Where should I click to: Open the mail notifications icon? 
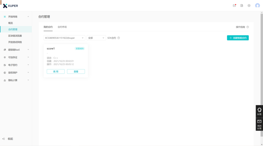point(234,5)
